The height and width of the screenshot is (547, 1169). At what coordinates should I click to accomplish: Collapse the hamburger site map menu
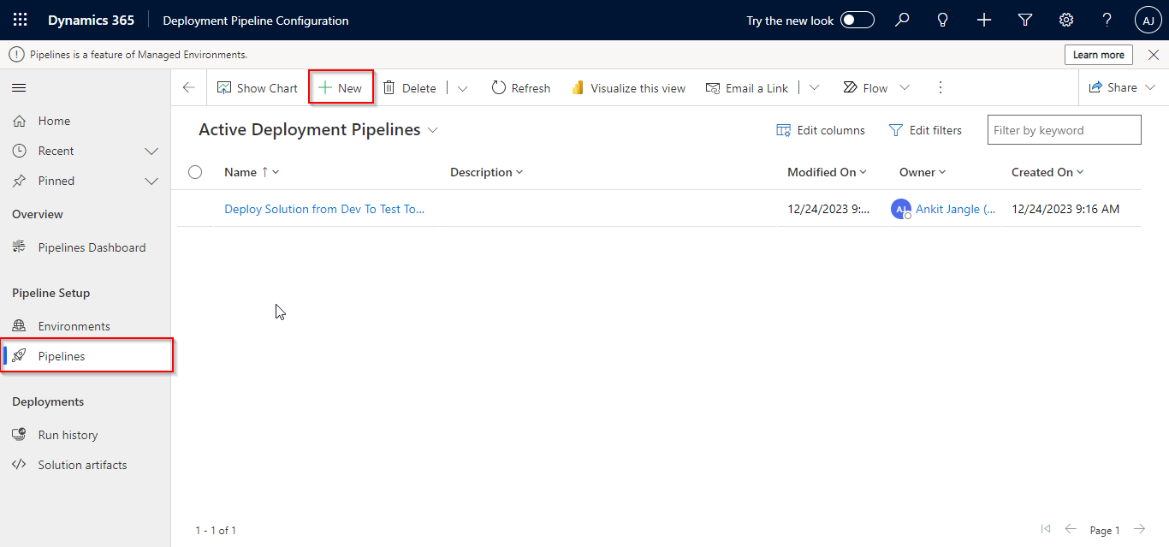point(19,88)
